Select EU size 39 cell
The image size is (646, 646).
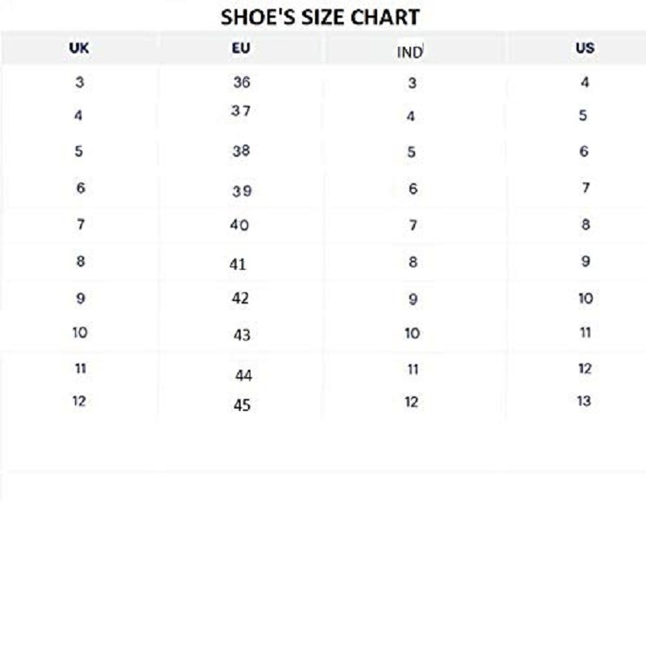pos(241,191)
